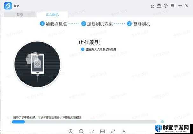Click the 正在刷机 heading
This screenshot has width=193, height=134.
click(89, 42)
